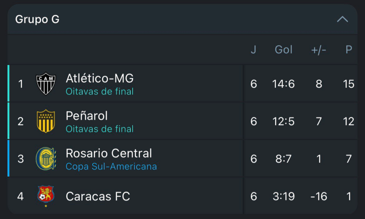Select the Rosario Central team name
The height and width of the screenshot is (219, 365).
(x=109, y=153)
